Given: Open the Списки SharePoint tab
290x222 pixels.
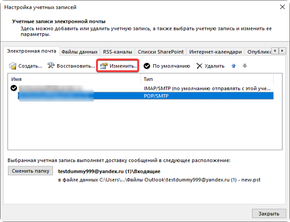Looking at the screenshot, I should (160, 52).
